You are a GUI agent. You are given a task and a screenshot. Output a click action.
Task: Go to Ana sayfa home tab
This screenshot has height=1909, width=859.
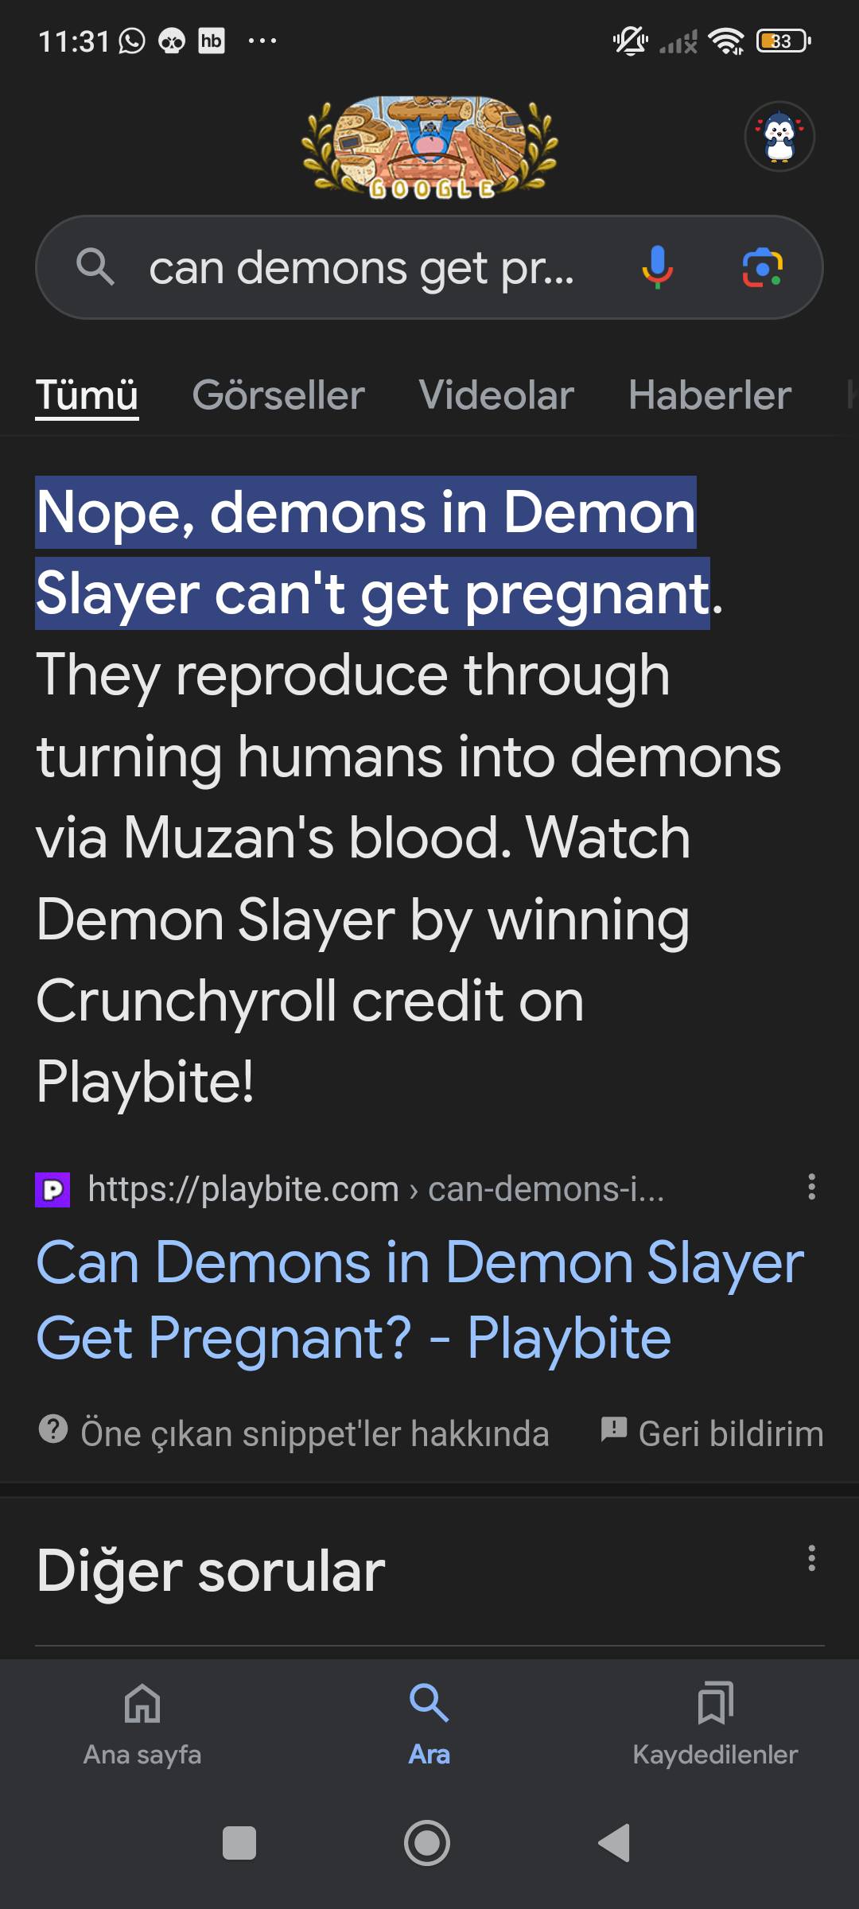[142, 1722]
